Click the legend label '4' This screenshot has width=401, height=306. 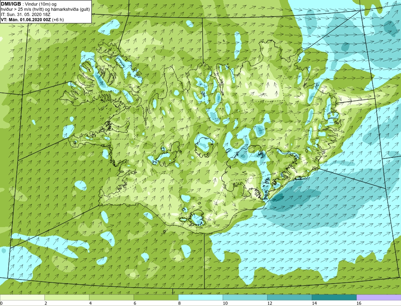pyautogui.click(x=90, y=303)
